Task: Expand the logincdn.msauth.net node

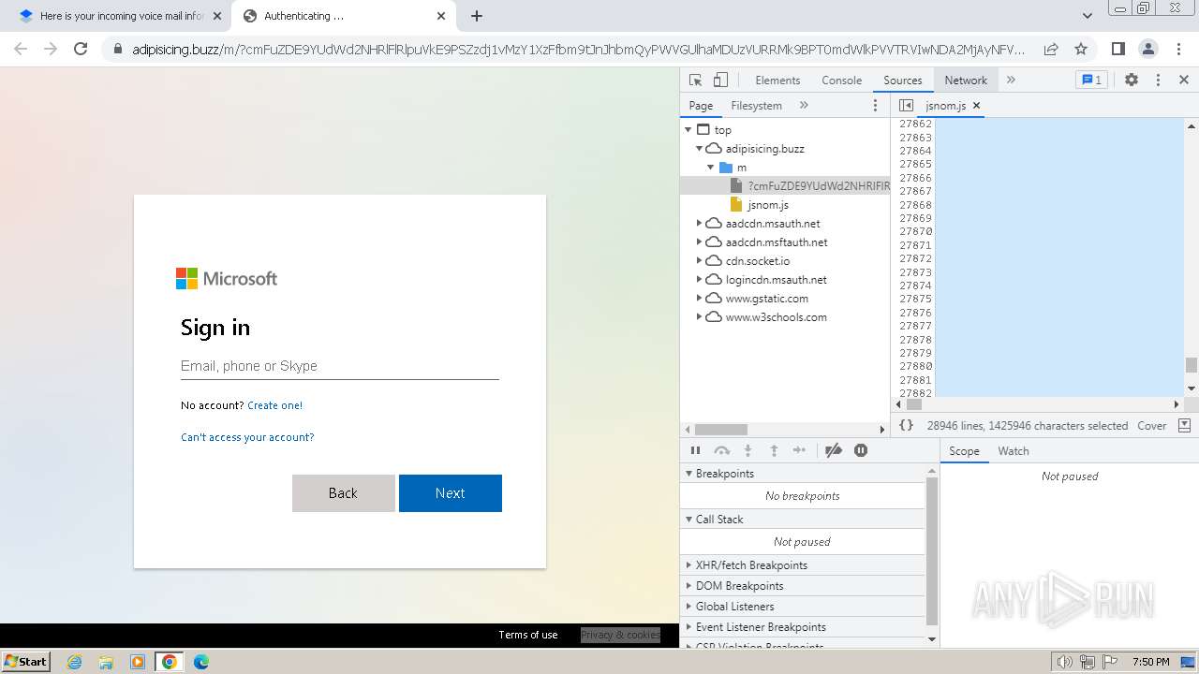Action: tap(699, 280)
